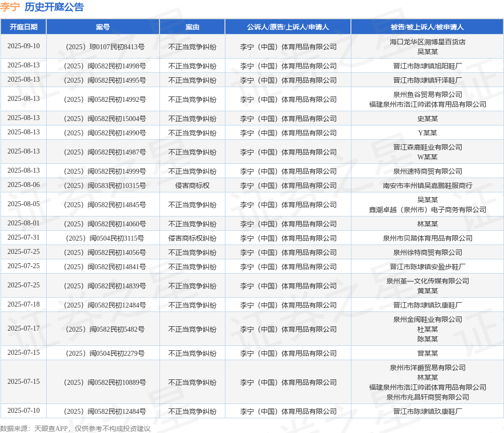Select case number (2025)闽0582民初14987号

pyautogui.click(x=105, y=152)
